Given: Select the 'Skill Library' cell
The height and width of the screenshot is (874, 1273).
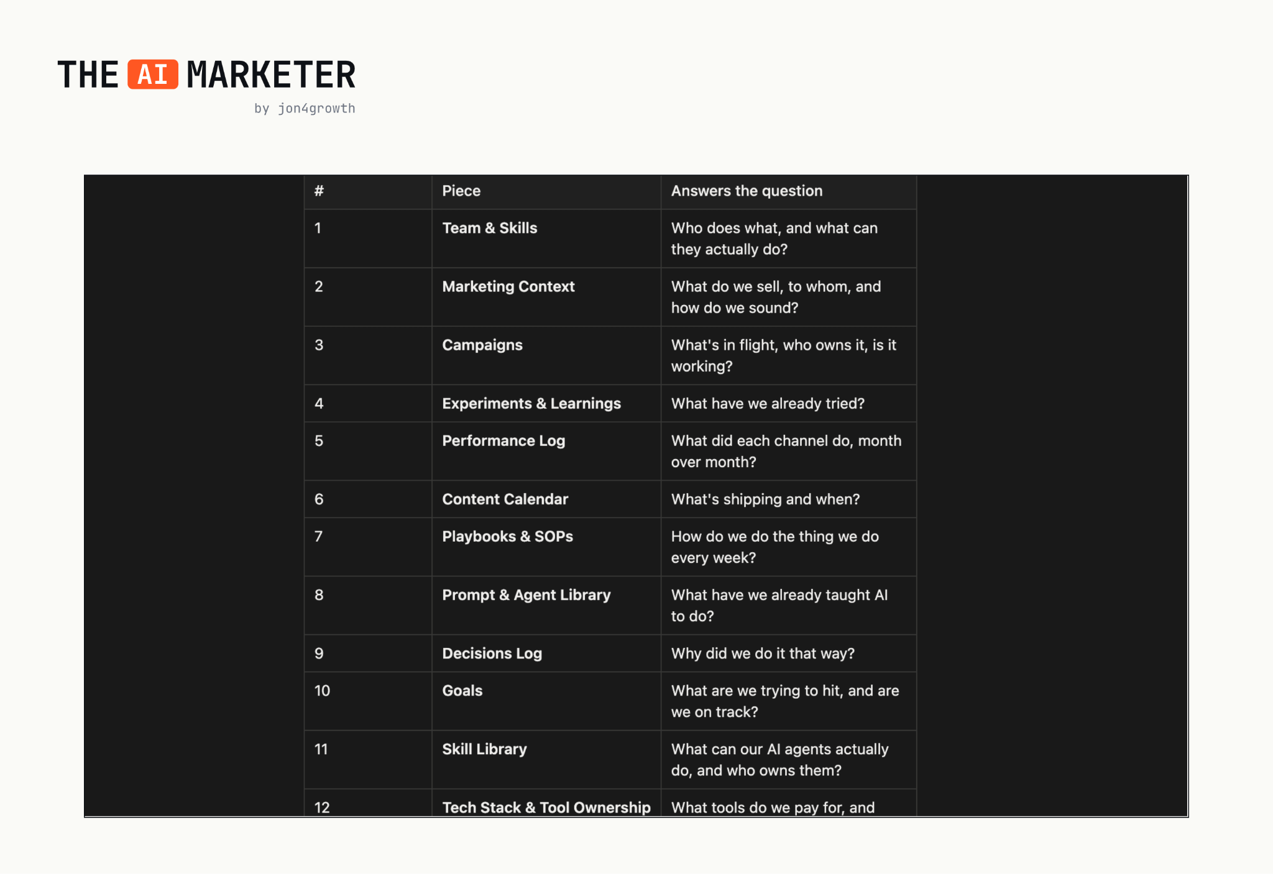Looking at the screenshot, I should 484,749.
